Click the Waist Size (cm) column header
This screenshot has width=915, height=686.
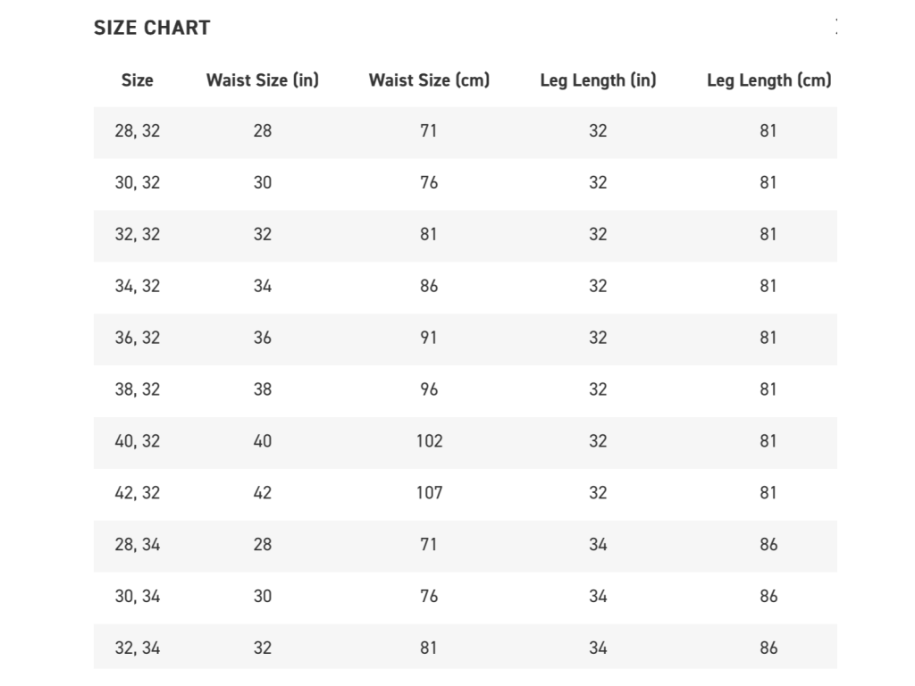point(429,80)
